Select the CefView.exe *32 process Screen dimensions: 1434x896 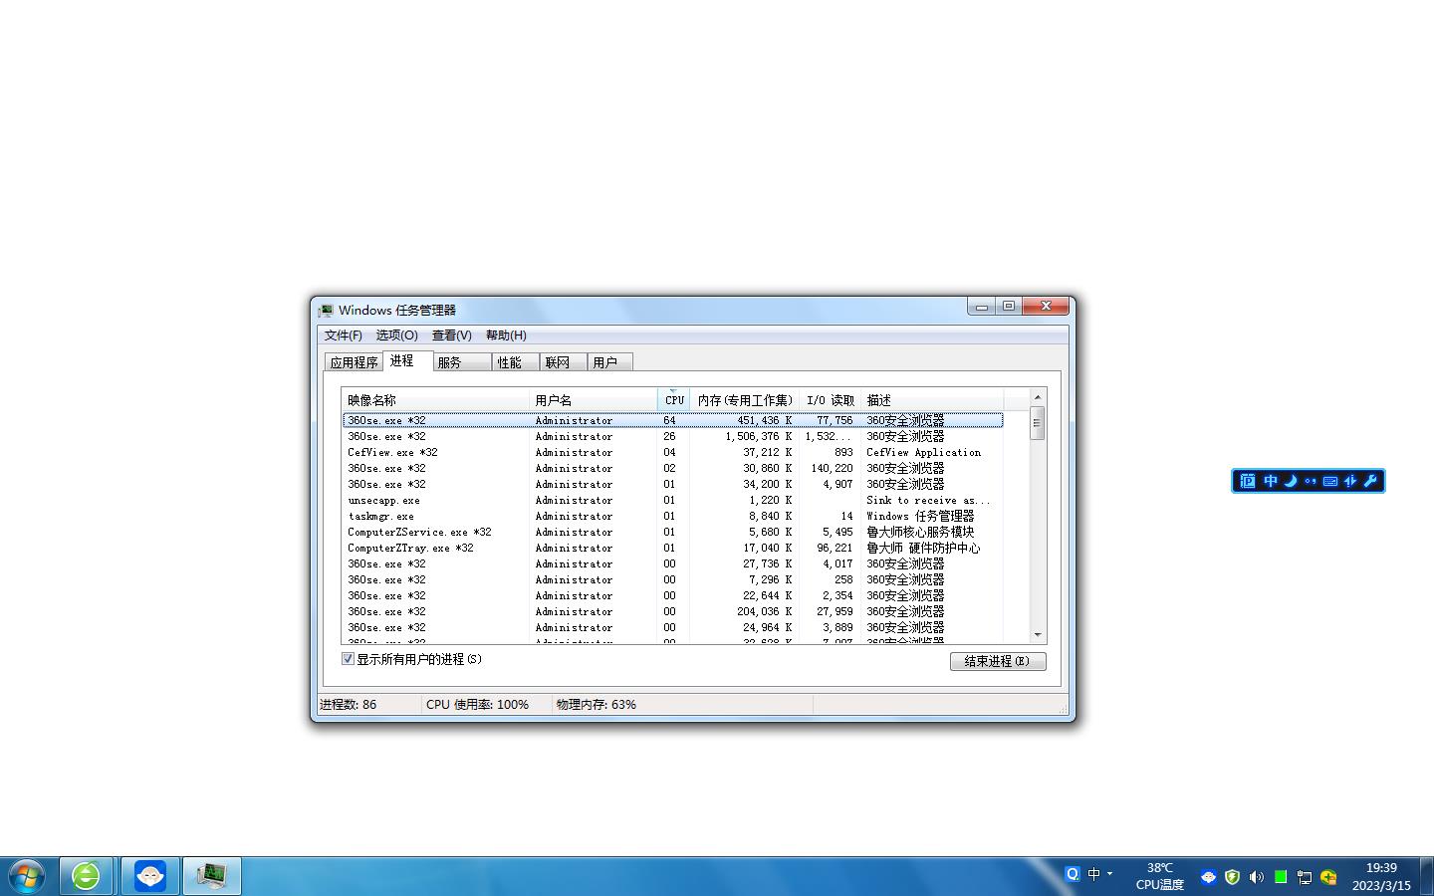[x=672, y=452]
